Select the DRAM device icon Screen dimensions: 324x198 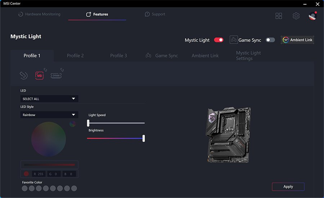click(56, 76)
